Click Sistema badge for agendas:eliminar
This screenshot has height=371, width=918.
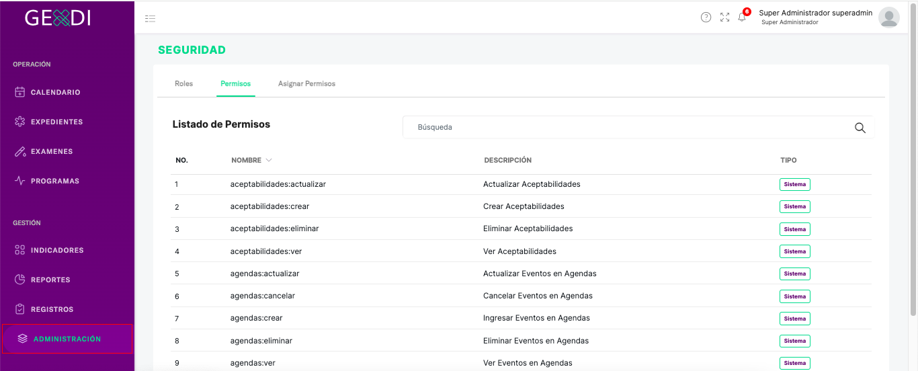[794, 341]
